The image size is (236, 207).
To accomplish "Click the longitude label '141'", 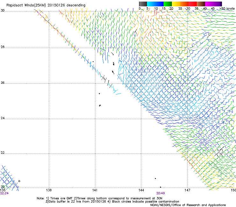I will point(95,190).
